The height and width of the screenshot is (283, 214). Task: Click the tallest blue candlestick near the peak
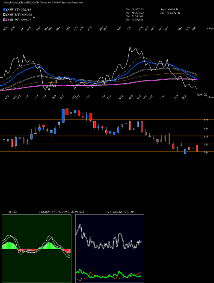[x=63, y=116]
